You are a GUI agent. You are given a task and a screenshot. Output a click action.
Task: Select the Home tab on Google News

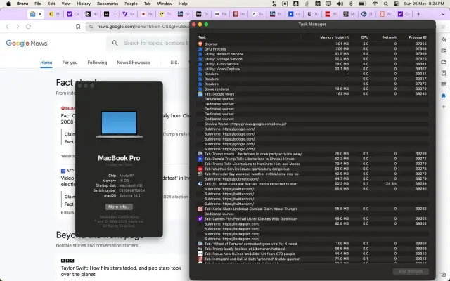click(46, 63)
